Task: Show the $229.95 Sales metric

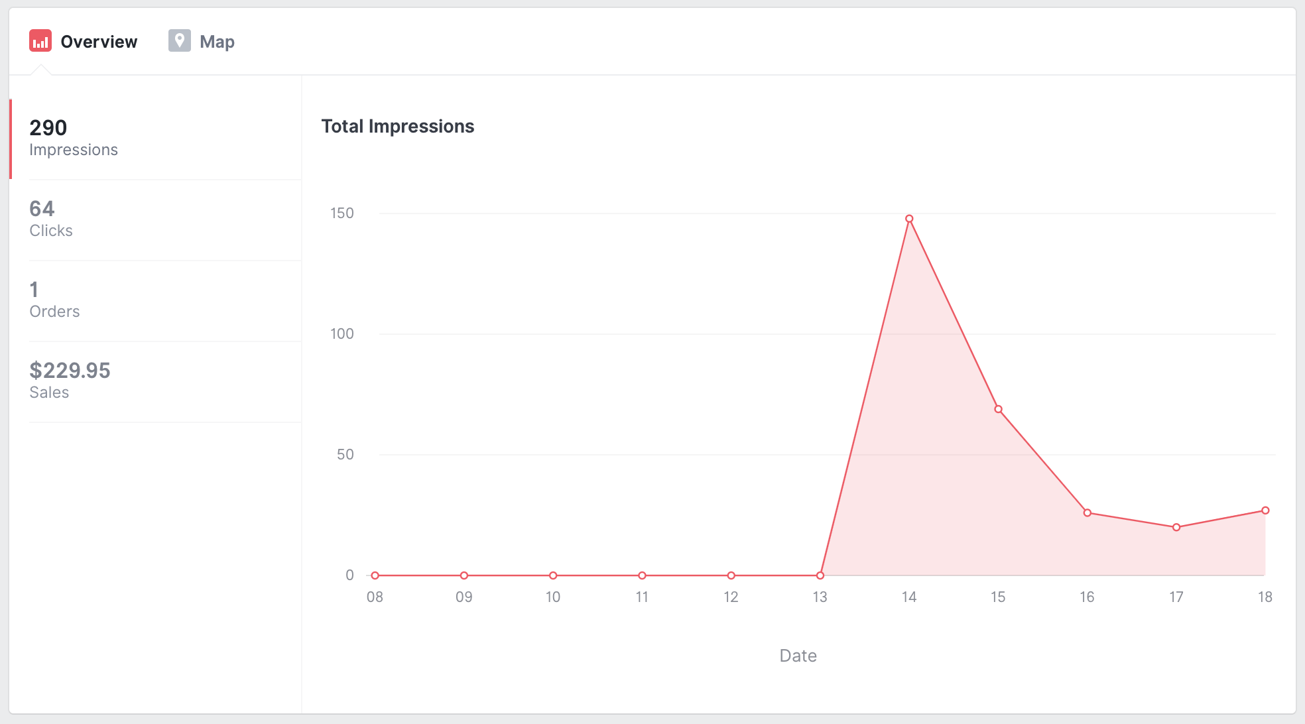Action: point(70,381)
